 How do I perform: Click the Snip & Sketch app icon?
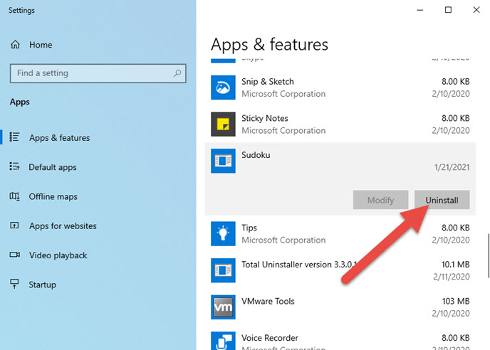pyautogui.click(x=223, y=87)
